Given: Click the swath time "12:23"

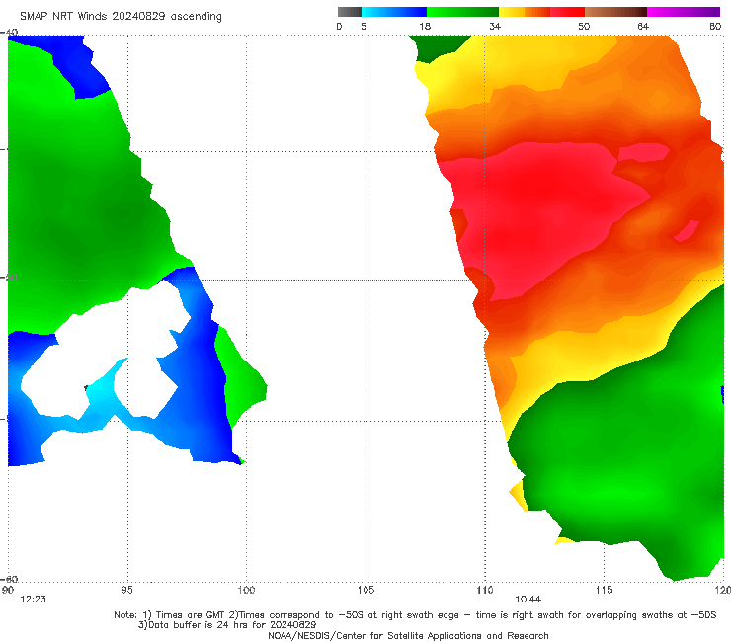Looking at the screenshot, I should click(x=34, y=600).
